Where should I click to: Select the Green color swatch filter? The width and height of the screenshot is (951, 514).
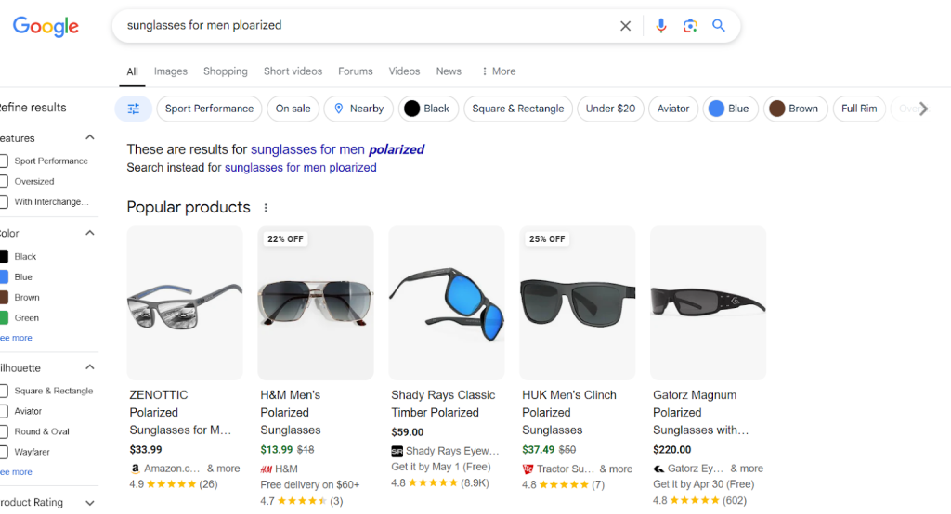4,318
